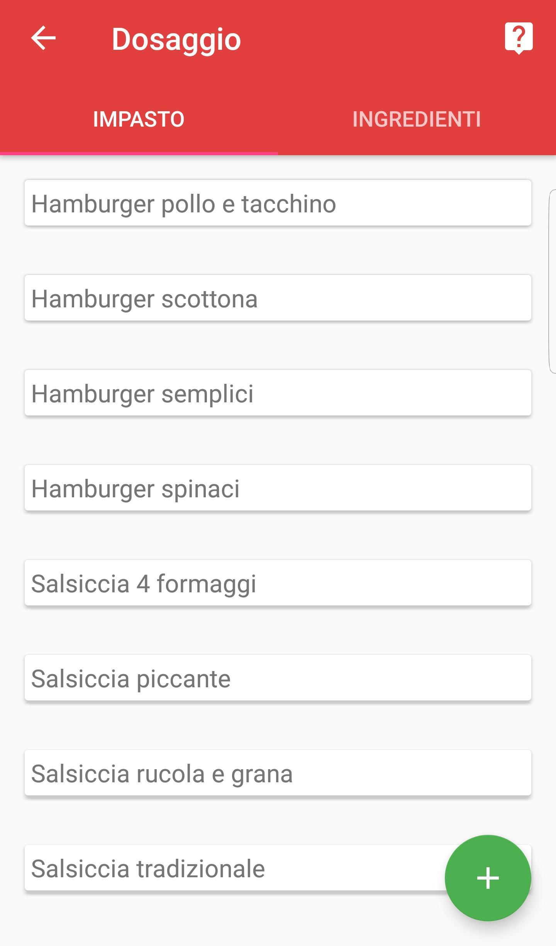Click the scrollbar handle on right edge

pyautogui.click(x=553, y=281)
